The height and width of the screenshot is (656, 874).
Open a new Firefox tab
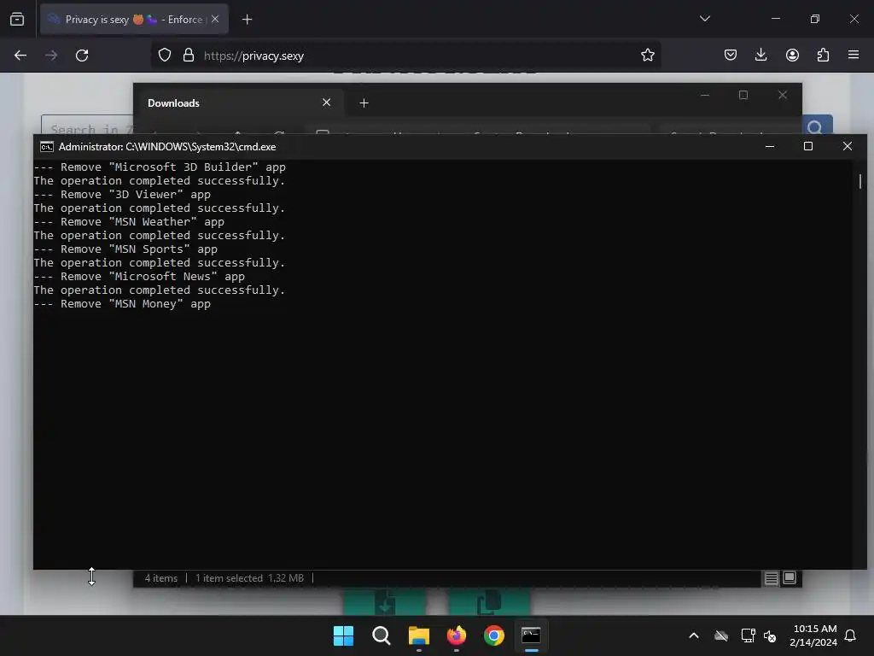pos(247,20)
